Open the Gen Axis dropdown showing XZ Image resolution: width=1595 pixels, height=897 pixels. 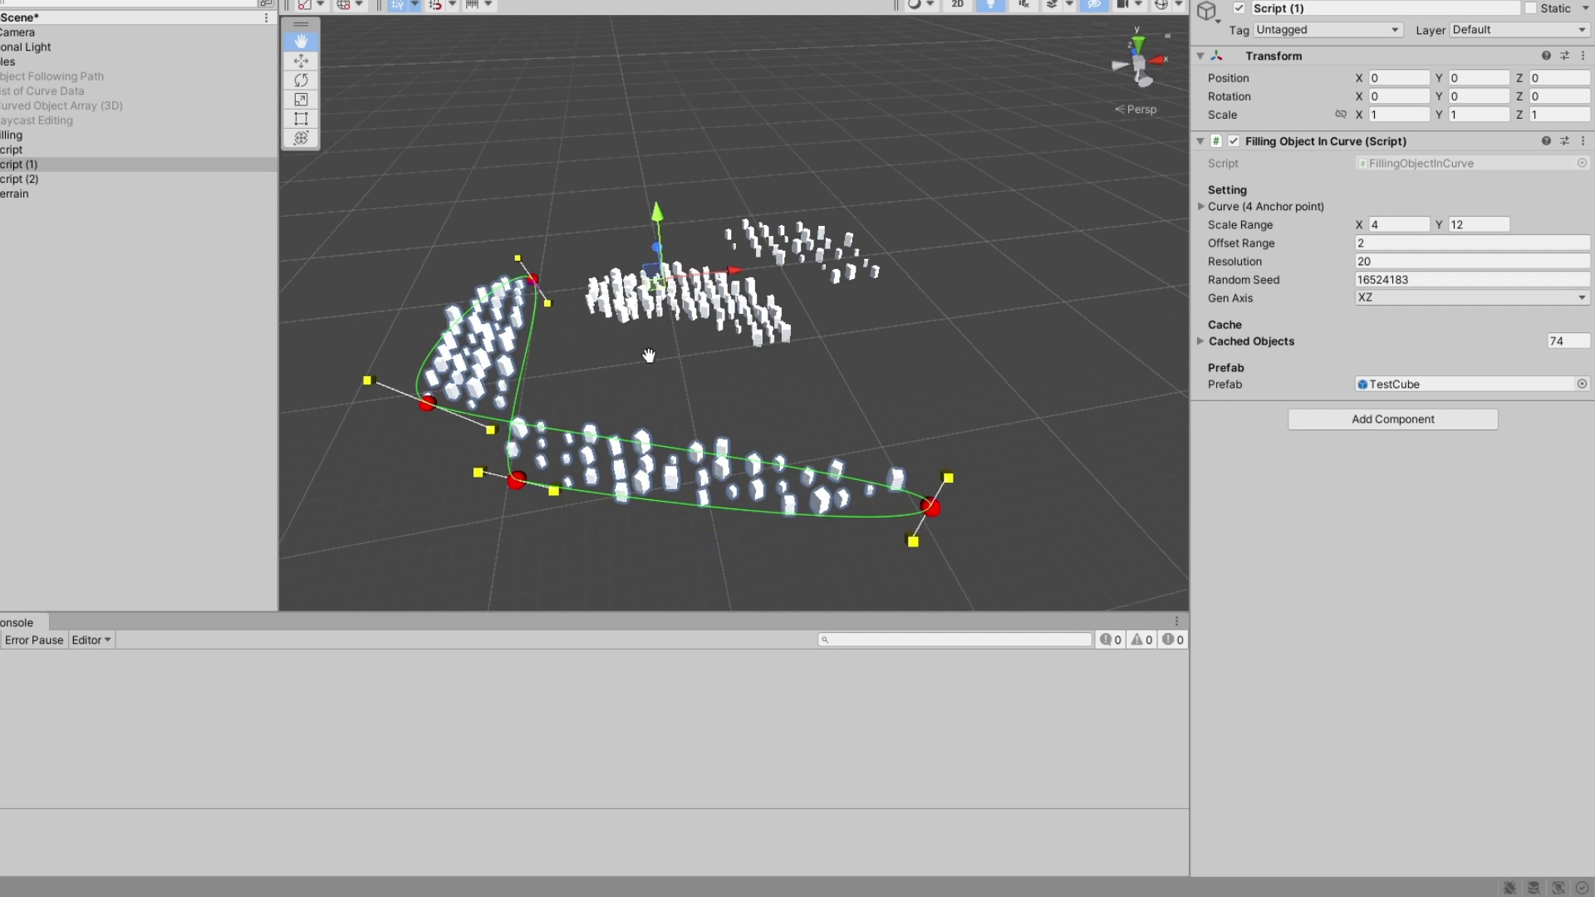click(1472, 297)
